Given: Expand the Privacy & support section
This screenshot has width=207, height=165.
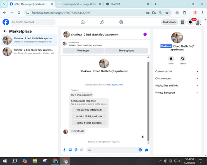Looking at the screenshot, I should (x=177, y=93).
